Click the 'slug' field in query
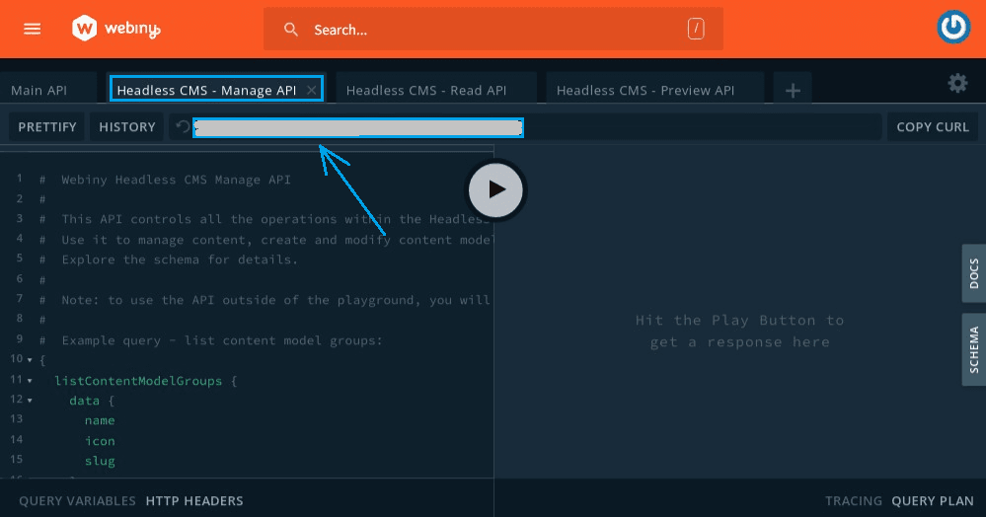Image resolution: width=986 pixels, height=517 pixels. coord(100,461)
